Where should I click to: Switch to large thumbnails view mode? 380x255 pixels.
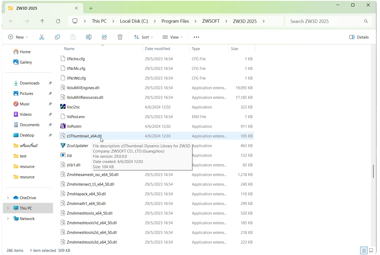tap(371, 251)
